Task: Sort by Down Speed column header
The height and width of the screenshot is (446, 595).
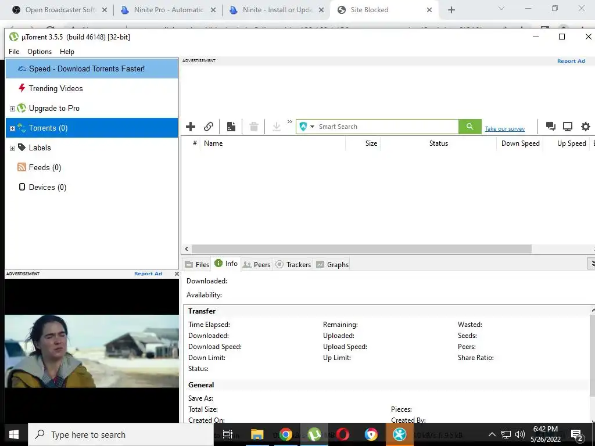Action: click(x=520, y=143)
